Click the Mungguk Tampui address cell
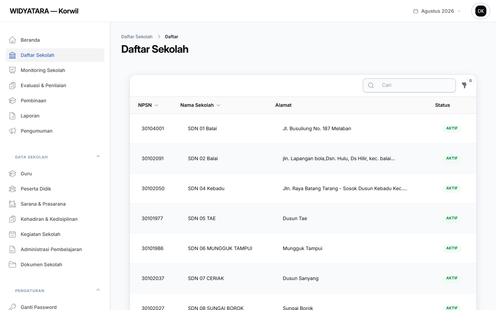The height and width of the screenshot is (310, 496). pos(302,248)
